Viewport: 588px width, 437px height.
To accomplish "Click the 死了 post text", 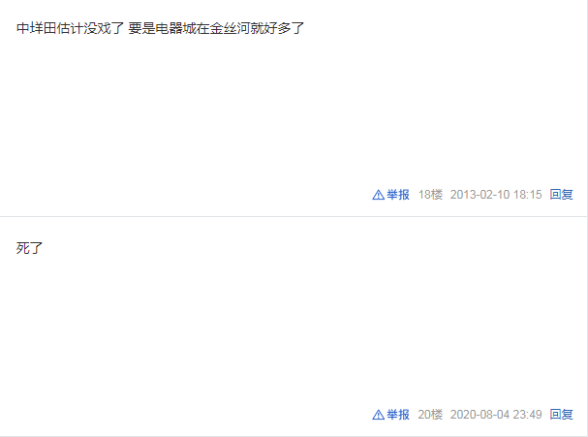I will [x=30, y=248].
